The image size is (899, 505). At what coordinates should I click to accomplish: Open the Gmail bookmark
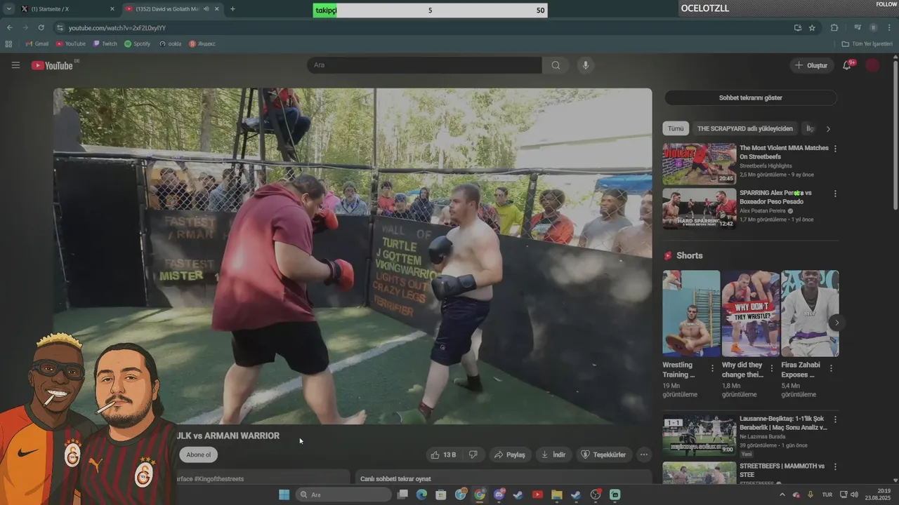coord(37,43)
